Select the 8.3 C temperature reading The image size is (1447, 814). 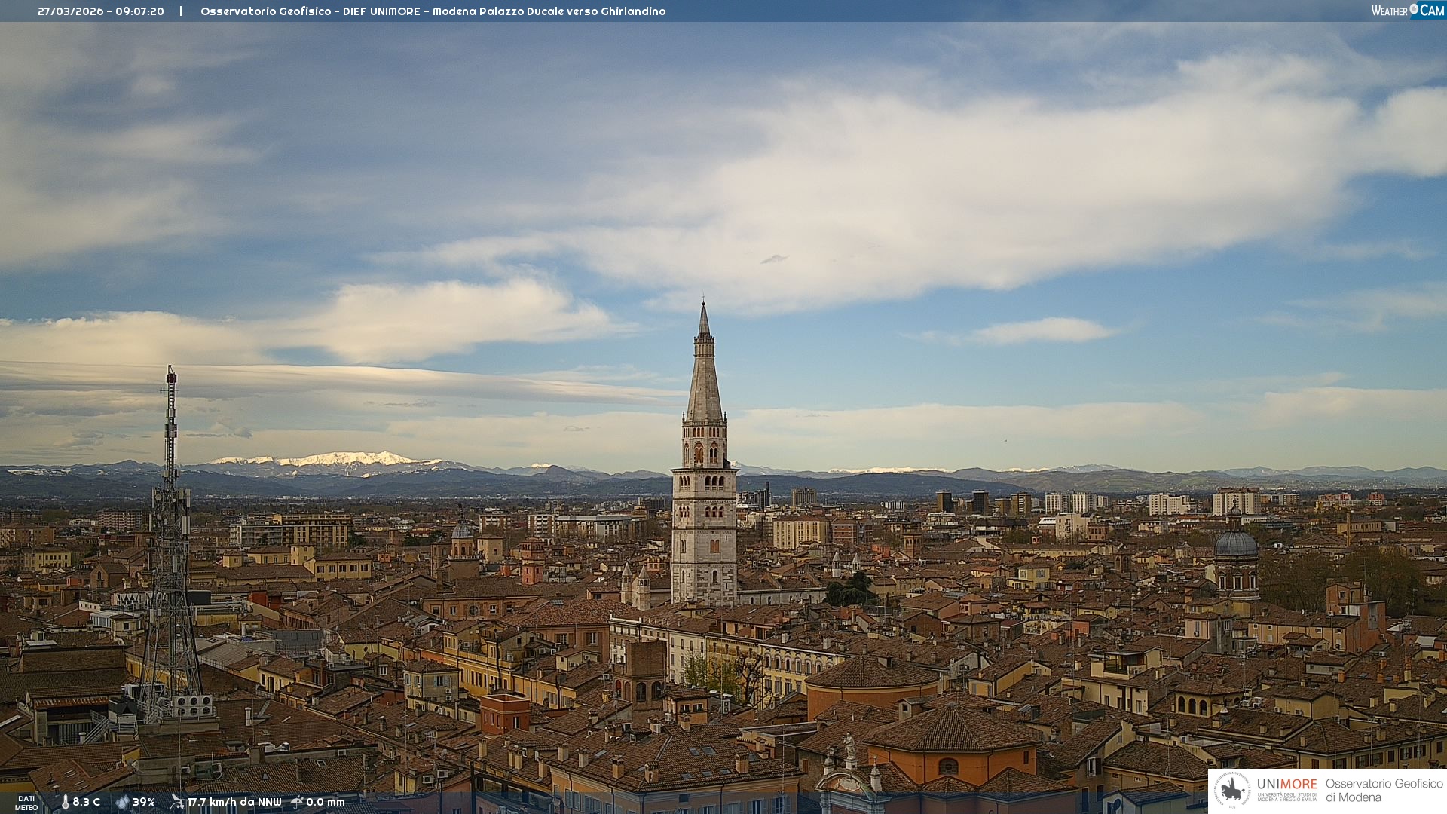pos(87,802)
